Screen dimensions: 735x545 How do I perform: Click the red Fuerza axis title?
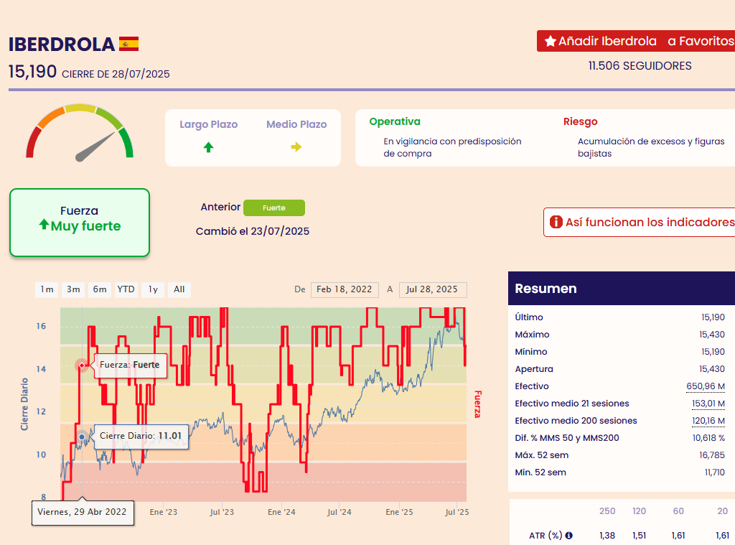click(477, 404)
